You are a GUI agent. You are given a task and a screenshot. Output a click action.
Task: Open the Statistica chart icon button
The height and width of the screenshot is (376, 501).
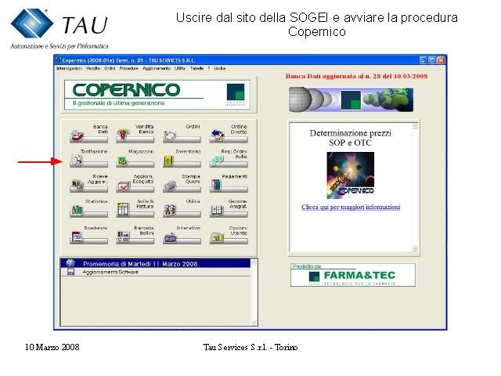click(88, 211)
